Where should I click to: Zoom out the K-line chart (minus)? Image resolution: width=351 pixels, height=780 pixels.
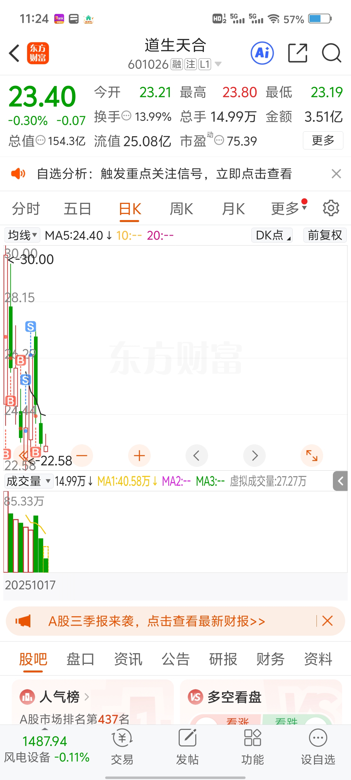(81, 455)
